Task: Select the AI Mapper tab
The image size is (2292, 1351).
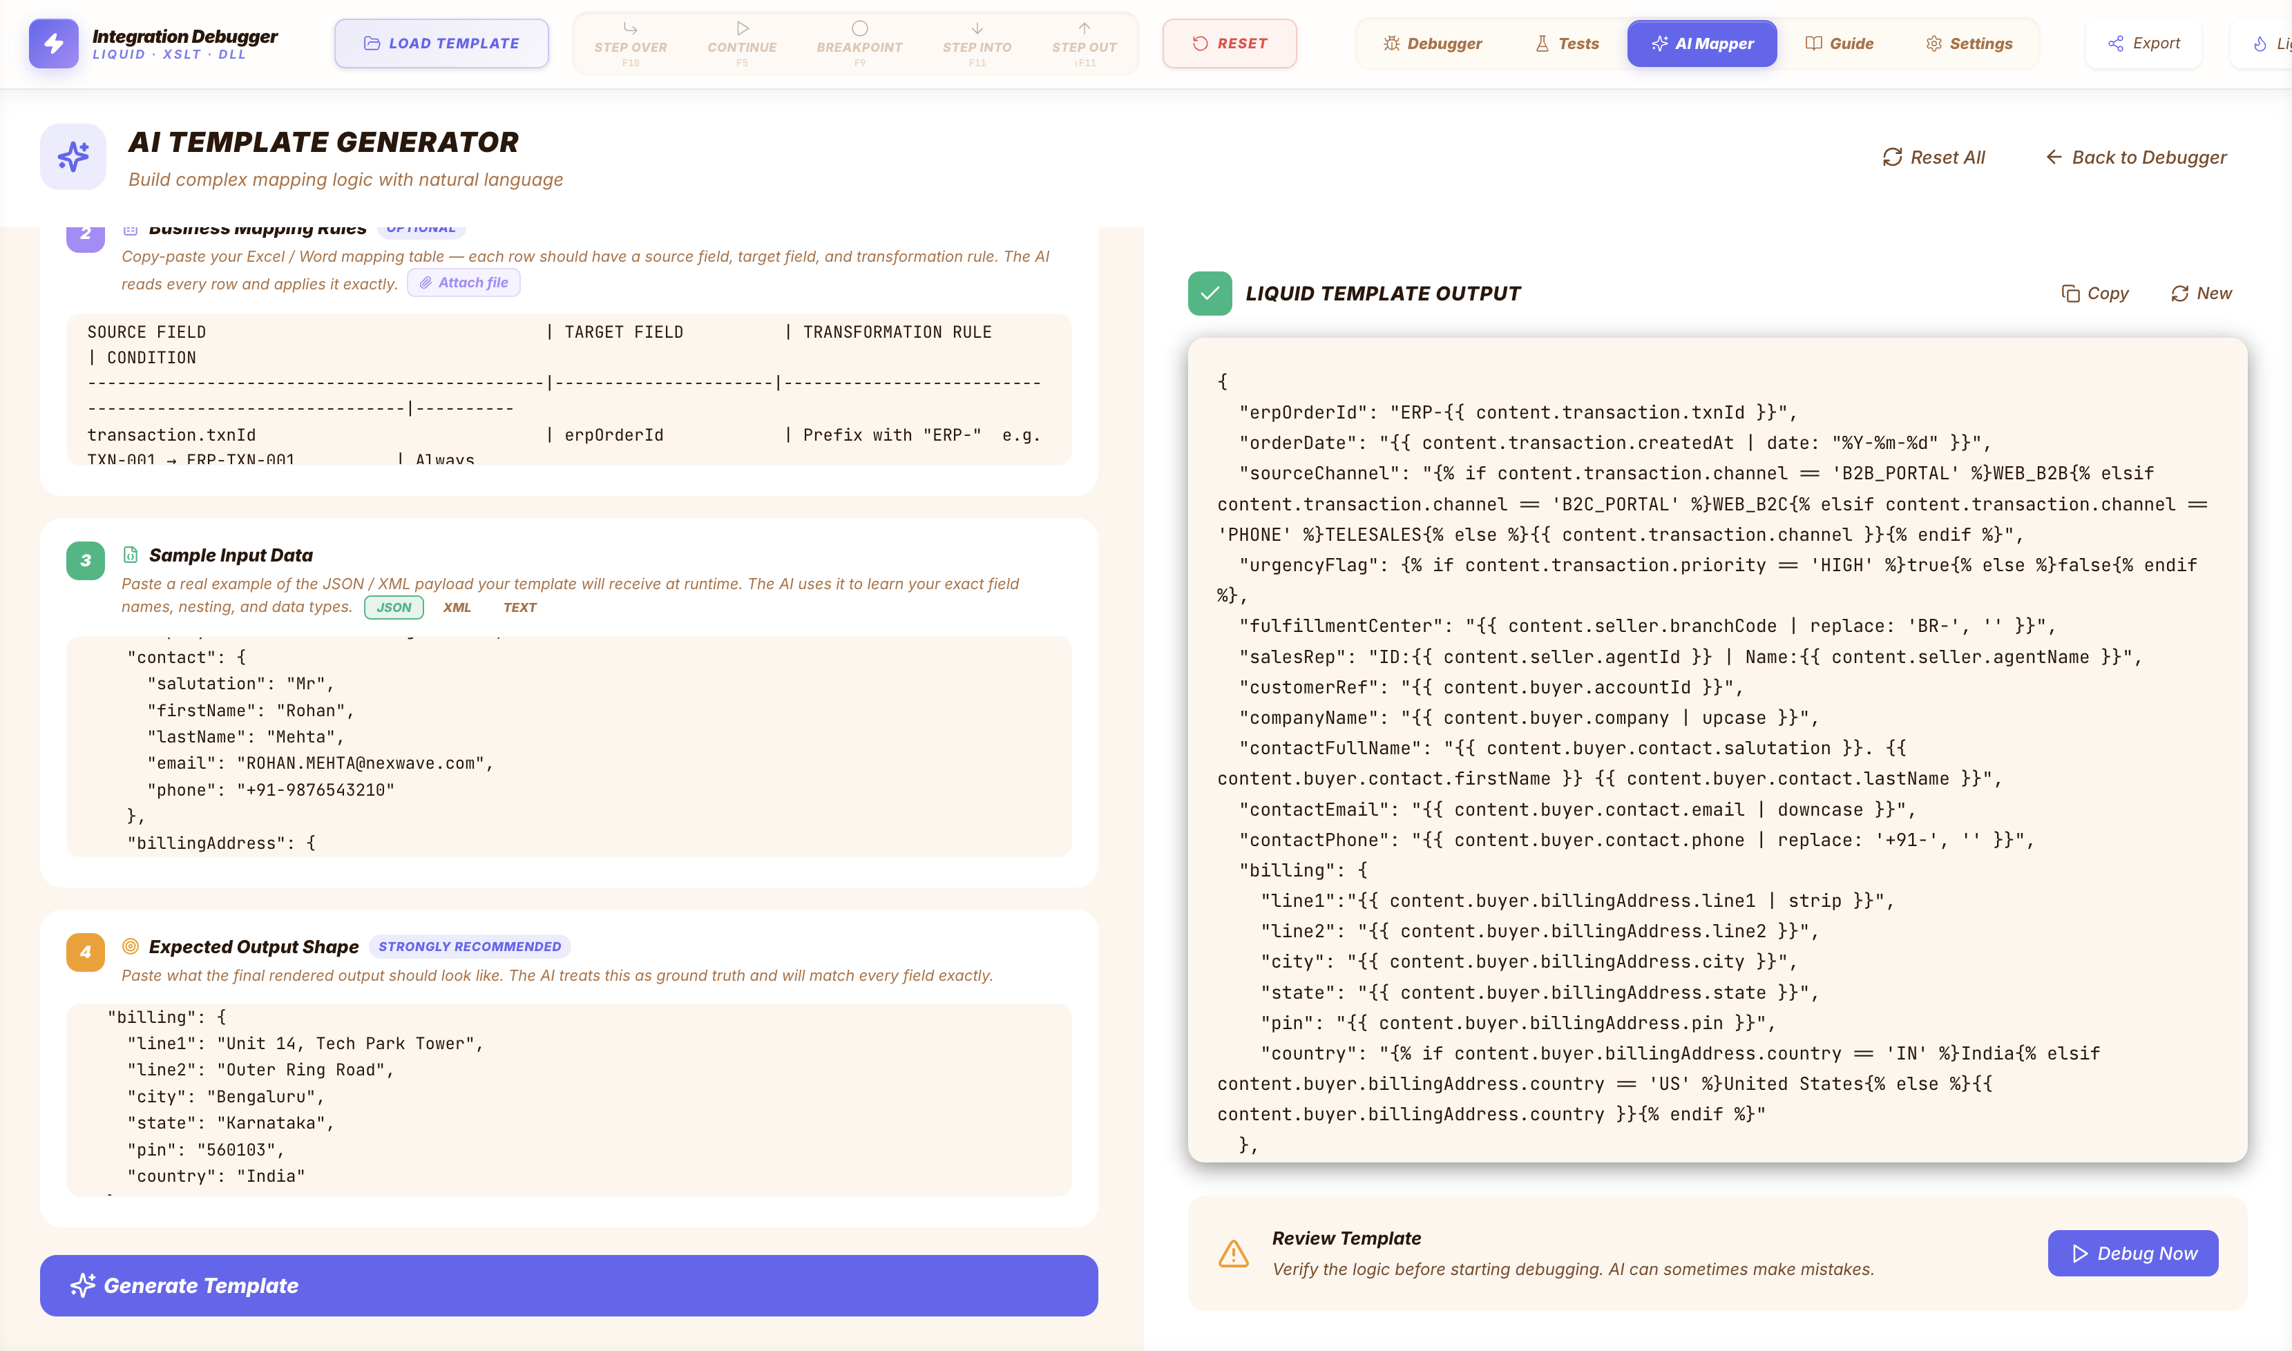Action: point(1701,43)
